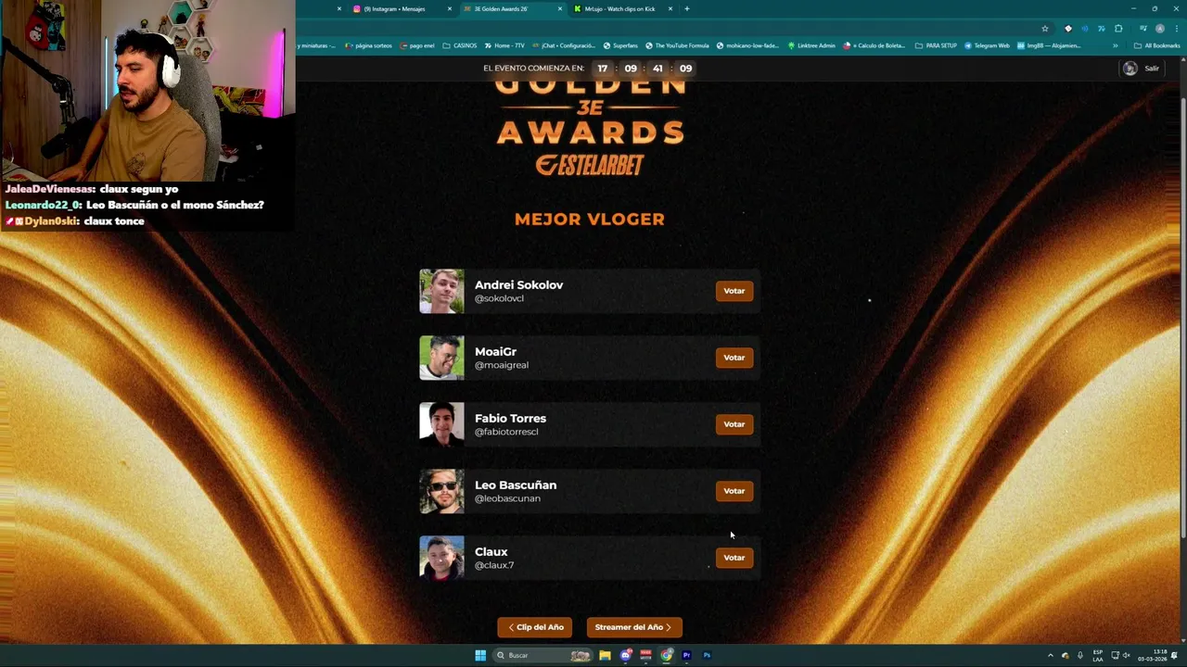Vote for Andrei Sokolov
1187x667 pixels.
point(734,291)
